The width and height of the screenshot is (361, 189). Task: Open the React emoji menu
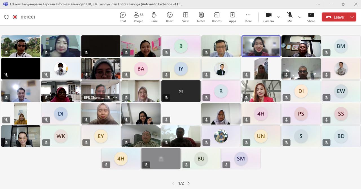coord(170,17)
